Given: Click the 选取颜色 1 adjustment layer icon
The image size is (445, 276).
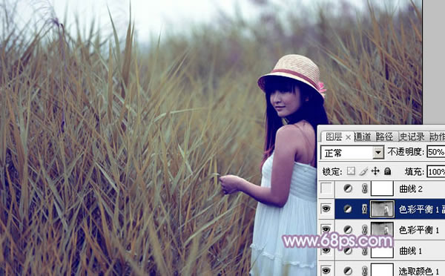Looking at the screenshot, I should tap(348, 271).
